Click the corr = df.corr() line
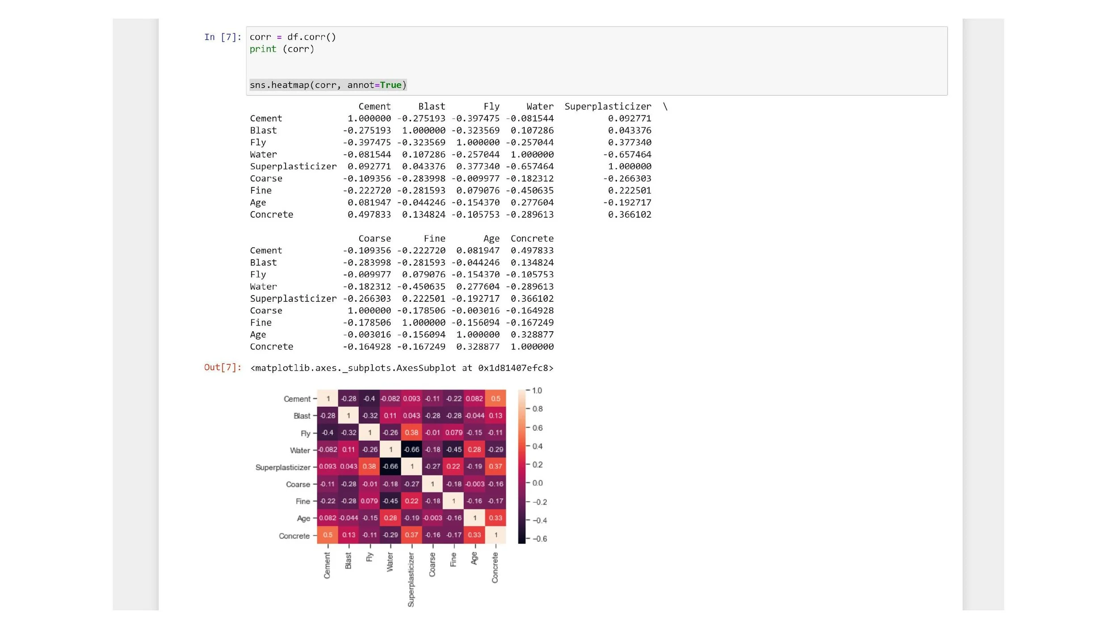The width and height of the screenshot is (1117, 629). 292,37
